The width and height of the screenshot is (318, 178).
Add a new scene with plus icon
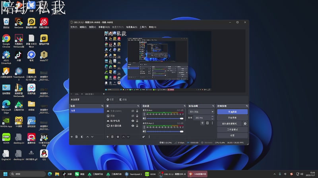point(72,136)
